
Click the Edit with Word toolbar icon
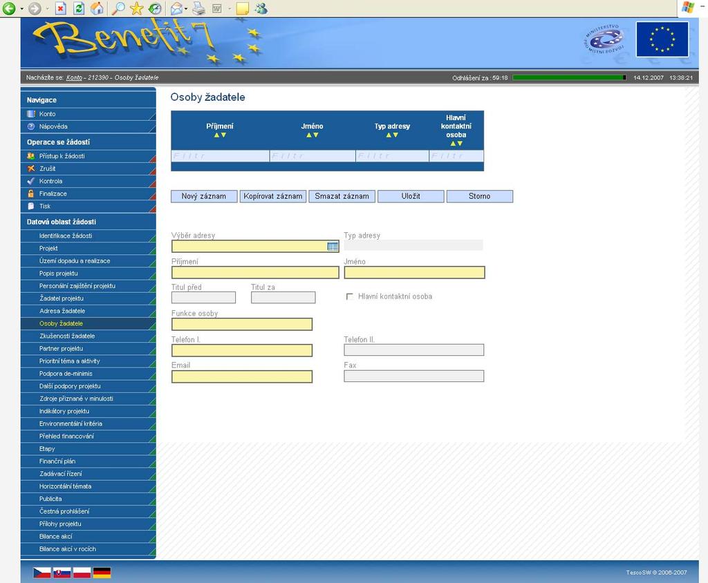click(216, 8)
